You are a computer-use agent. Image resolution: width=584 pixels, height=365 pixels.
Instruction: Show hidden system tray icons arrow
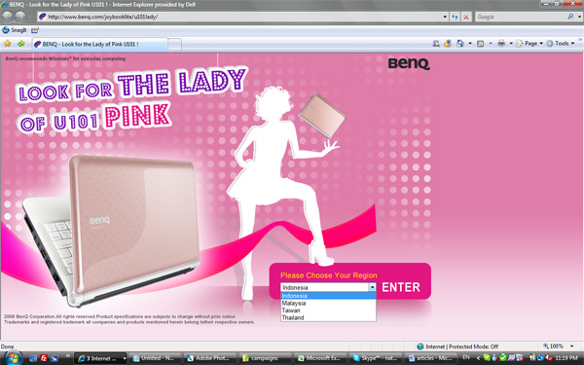tap(478, 358)
